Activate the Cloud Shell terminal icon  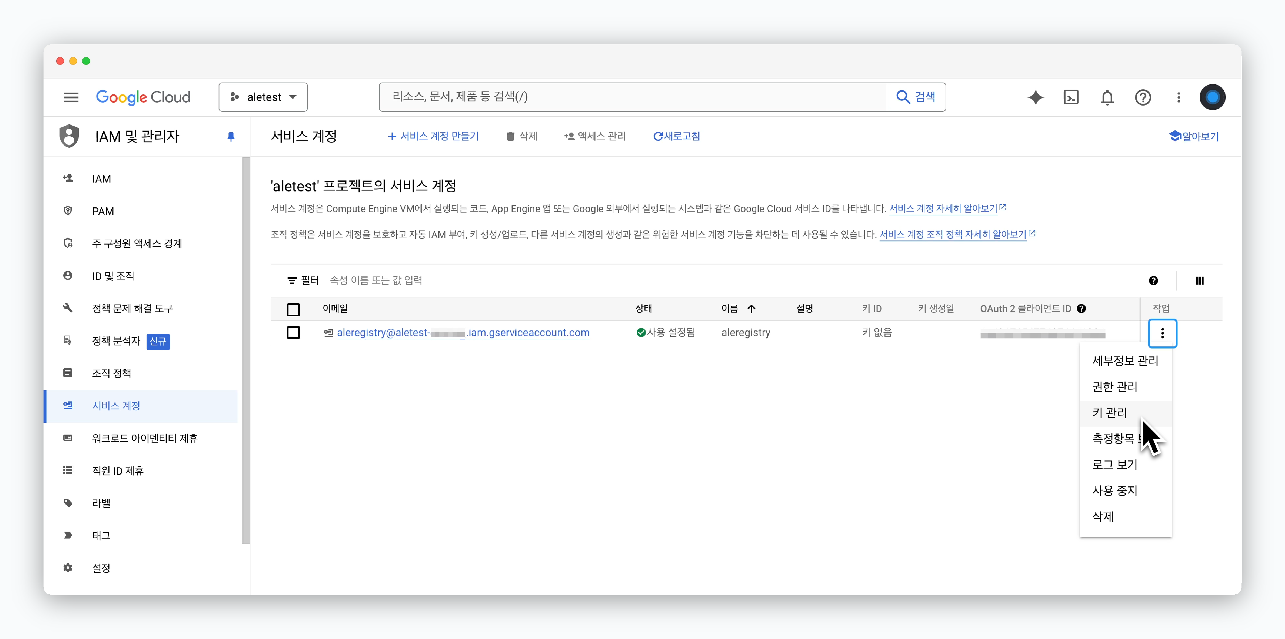click(1071, 97)
